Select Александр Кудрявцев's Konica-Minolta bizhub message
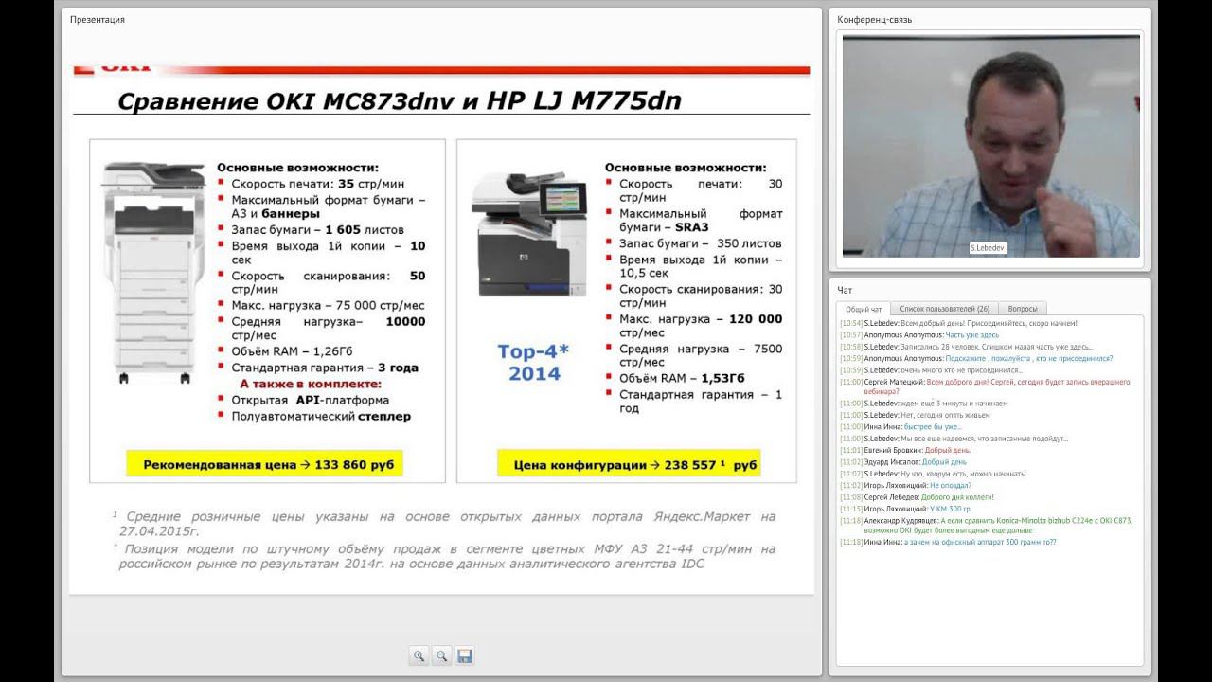This screenshot has width=1212, height=682. coord(986,526)
